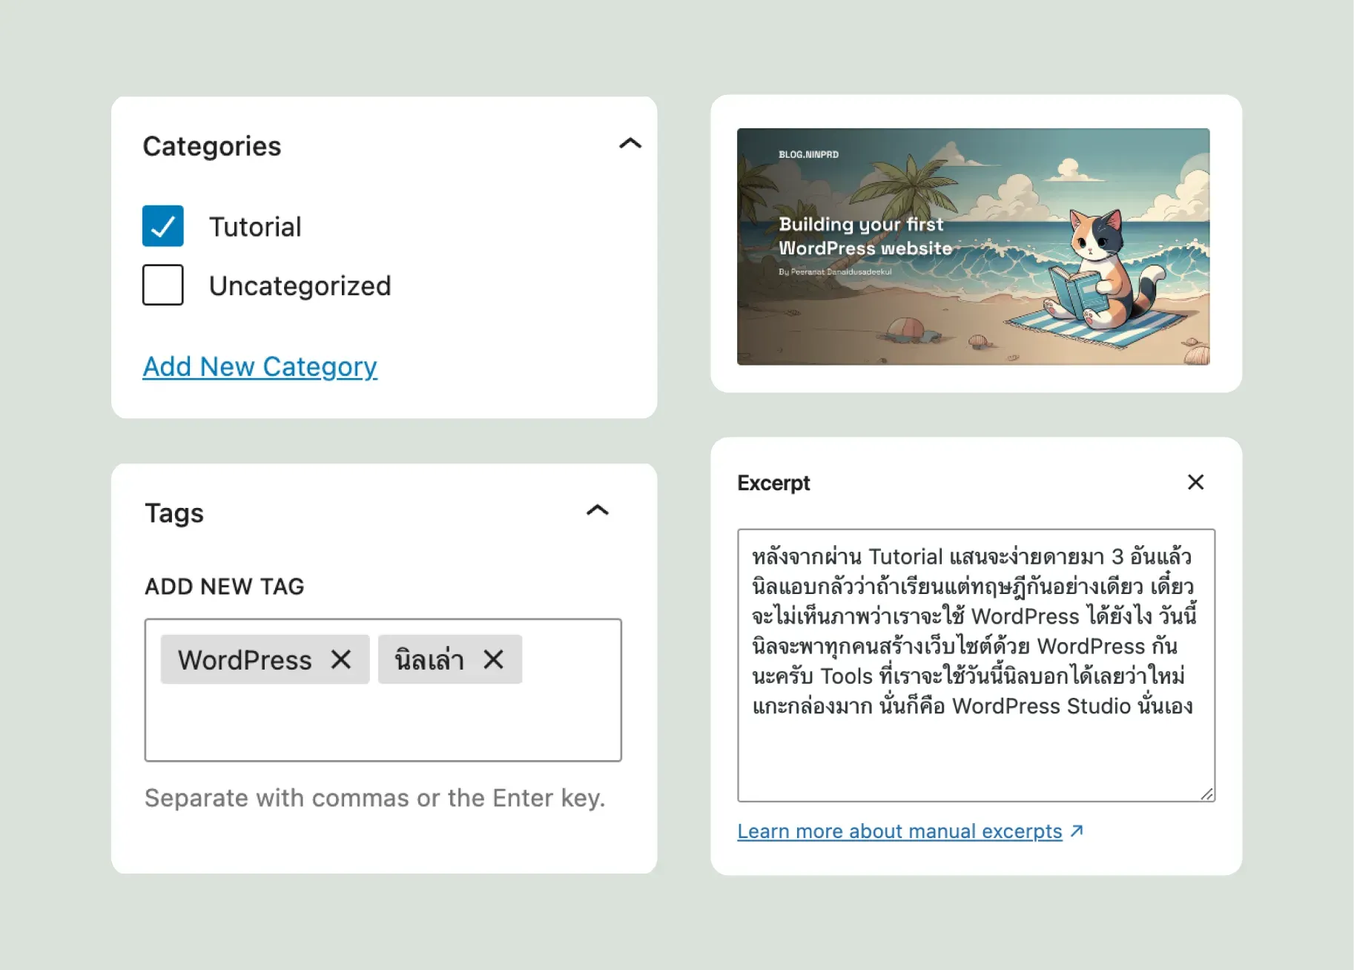Viewport: 1354px width, 970px height.
Task: Check the Tutorial category checkbox
Action: pyautogui.click(x=163, y=226)
